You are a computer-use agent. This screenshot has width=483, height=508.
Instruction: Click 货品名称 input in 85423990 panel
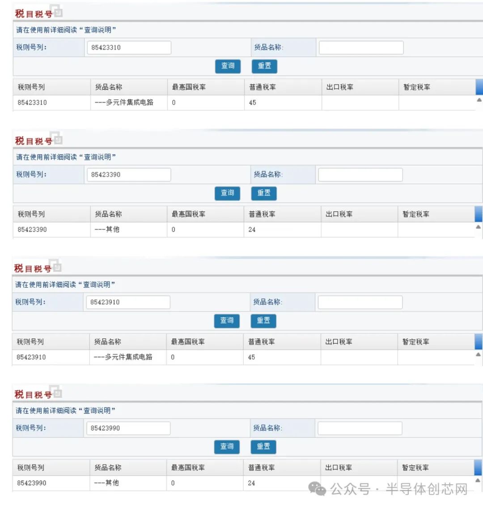pyautogui.click(x=360, y=428)
